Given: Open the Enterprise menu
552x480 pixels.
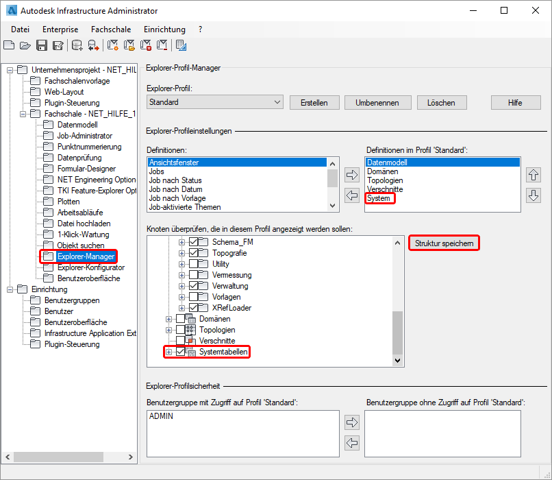Looking at the screenshot, I should pos(60,29).
